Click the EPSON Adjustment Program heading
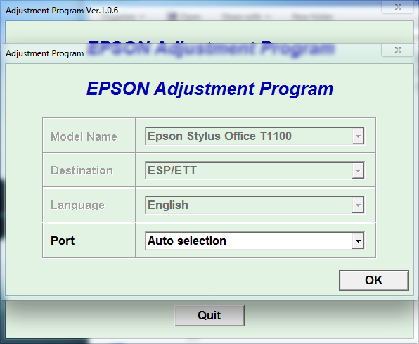419x344 pixels. 209,89
